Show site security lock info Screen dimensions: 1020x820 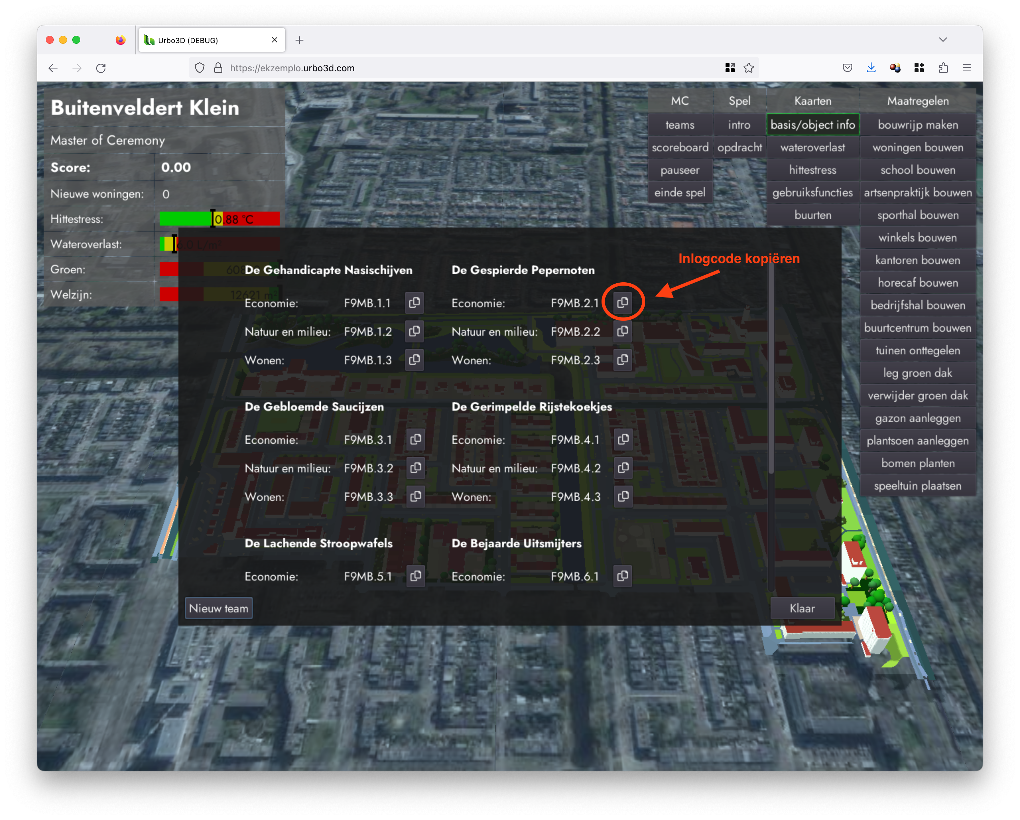pos(218,68)
